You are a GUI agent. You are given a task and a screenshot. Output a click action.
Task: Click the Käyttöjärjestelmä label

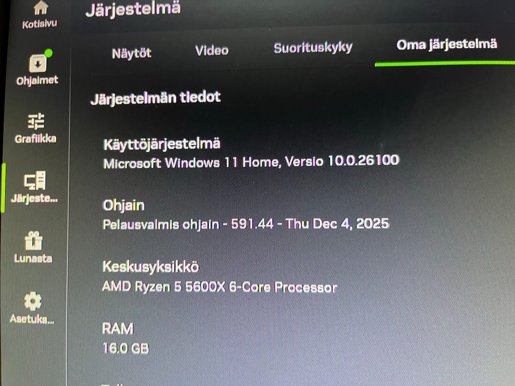(x=162, y=144)
